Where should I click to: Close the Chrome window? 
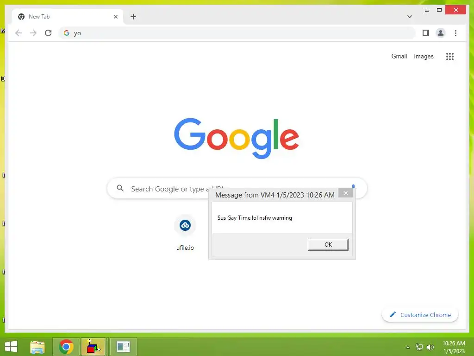(x=456, y=10)
